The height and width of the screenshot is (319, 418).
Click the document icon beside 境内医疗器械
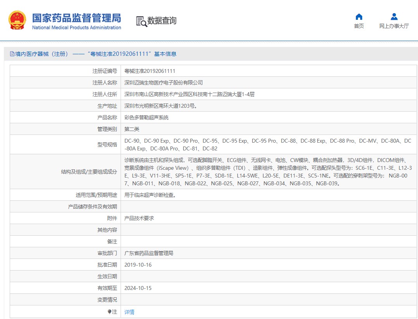12,54
